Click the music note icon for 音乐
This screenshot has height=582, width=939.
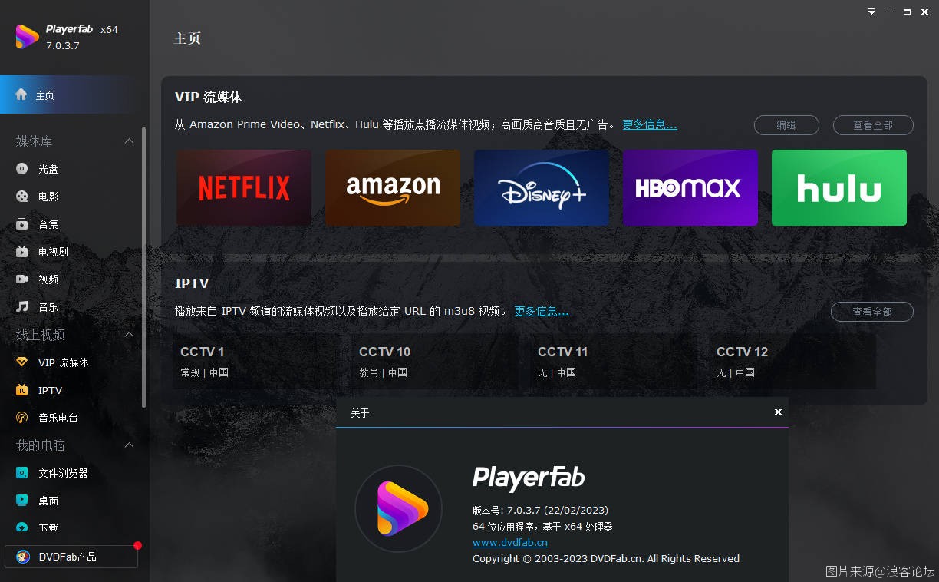point(22,307)
